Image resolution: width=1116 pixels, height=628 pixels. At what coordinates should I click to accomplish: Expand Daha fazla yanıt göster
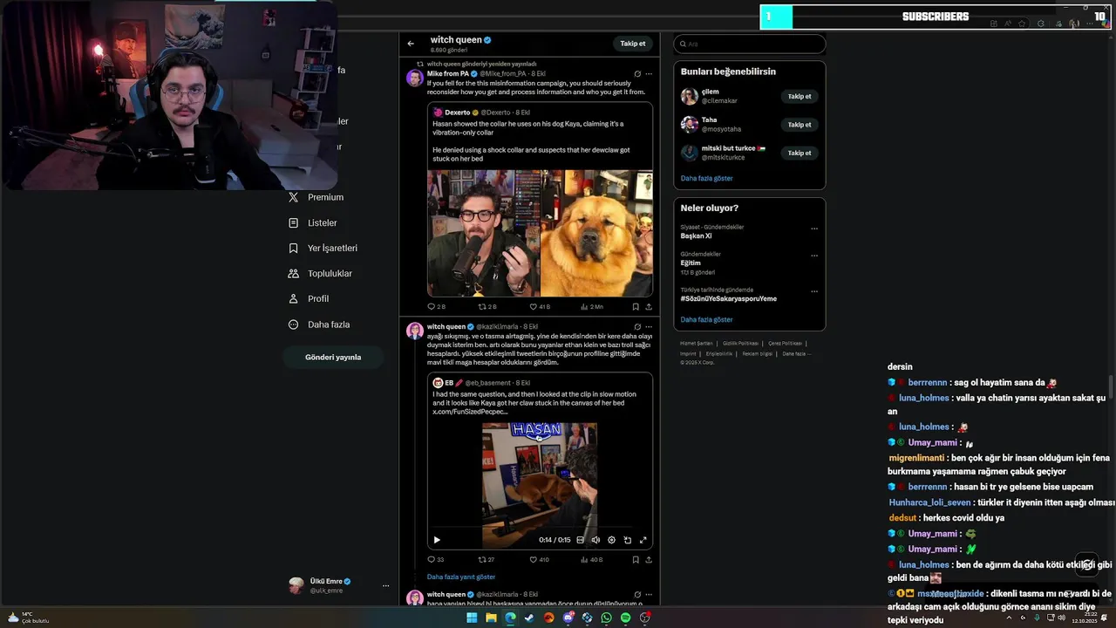[x=461, y=577]
